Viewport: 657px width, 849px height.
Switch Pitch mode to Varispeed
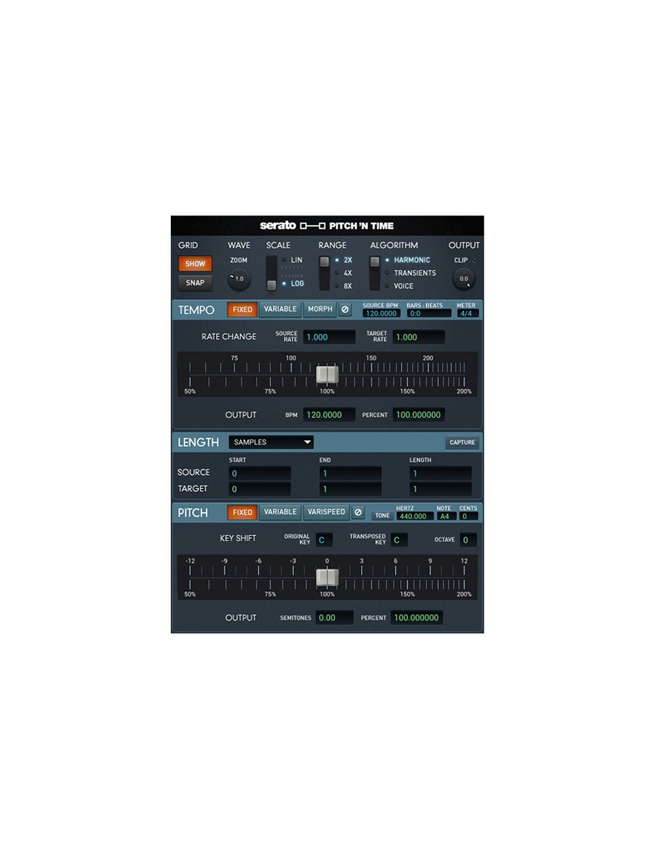(x=326, y=512)
